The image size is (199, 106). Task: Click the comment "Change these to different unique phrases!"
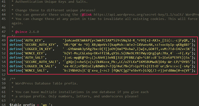click(x=55, y=10)
